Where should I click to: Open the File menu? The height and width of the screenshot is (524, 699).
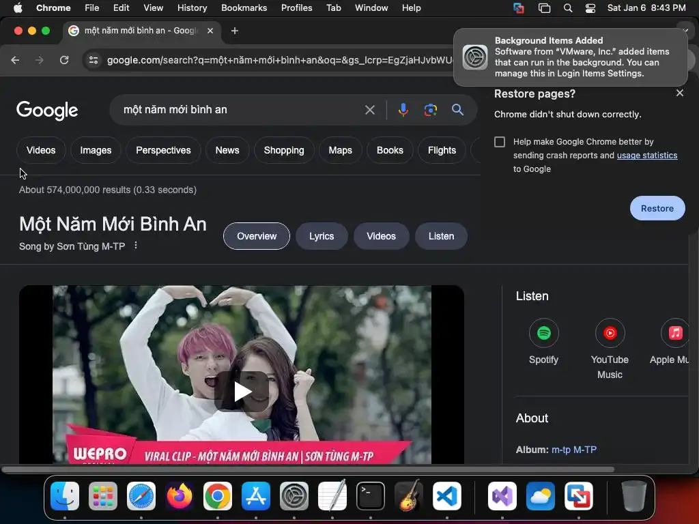[92, 8]
